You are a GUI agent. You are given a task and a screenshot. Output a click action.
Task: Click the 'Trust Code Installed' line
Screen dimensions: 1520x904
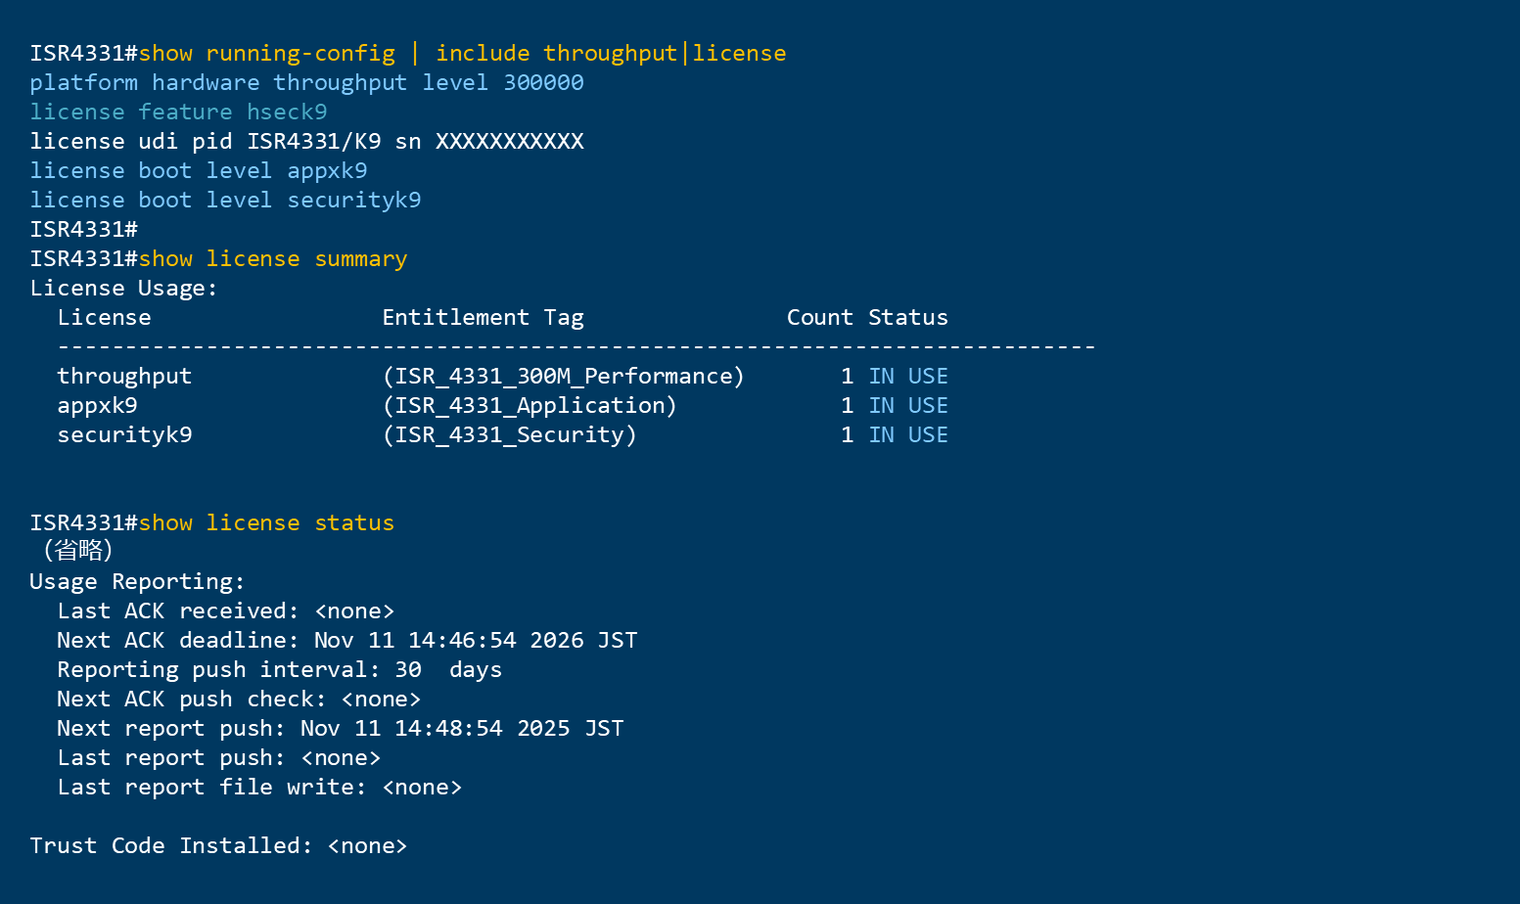(x=218, y=846)
